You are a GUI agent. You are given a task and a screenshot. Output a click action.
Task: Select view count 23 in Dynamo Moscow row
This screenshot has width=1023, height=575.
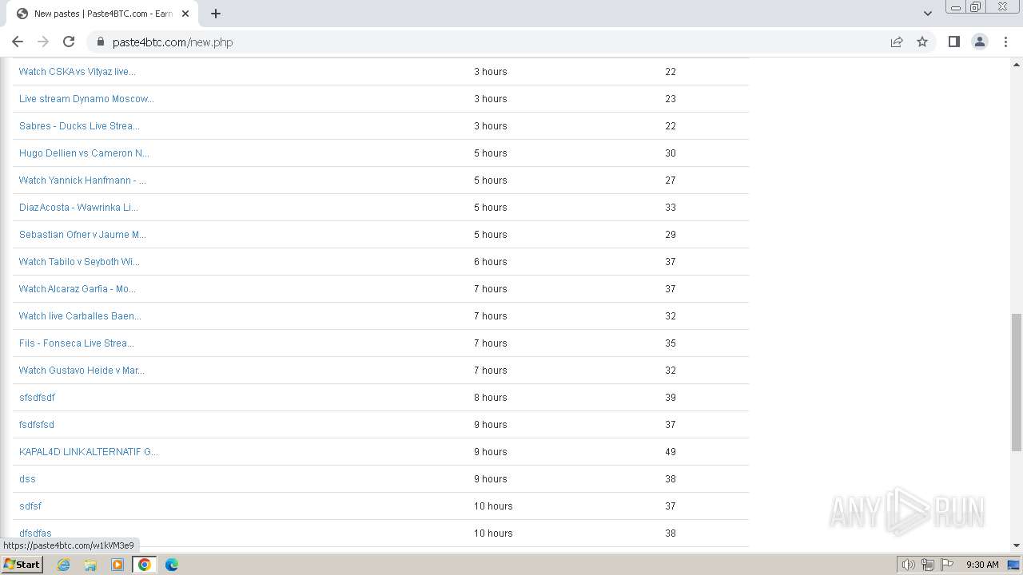point(671,99)
